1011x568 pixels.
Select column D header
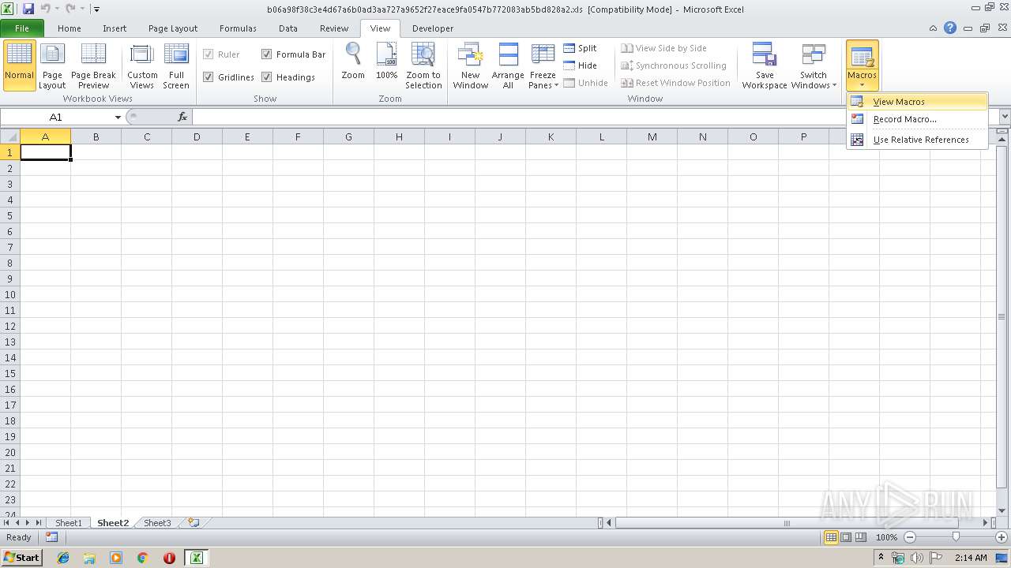coord(197,136)
